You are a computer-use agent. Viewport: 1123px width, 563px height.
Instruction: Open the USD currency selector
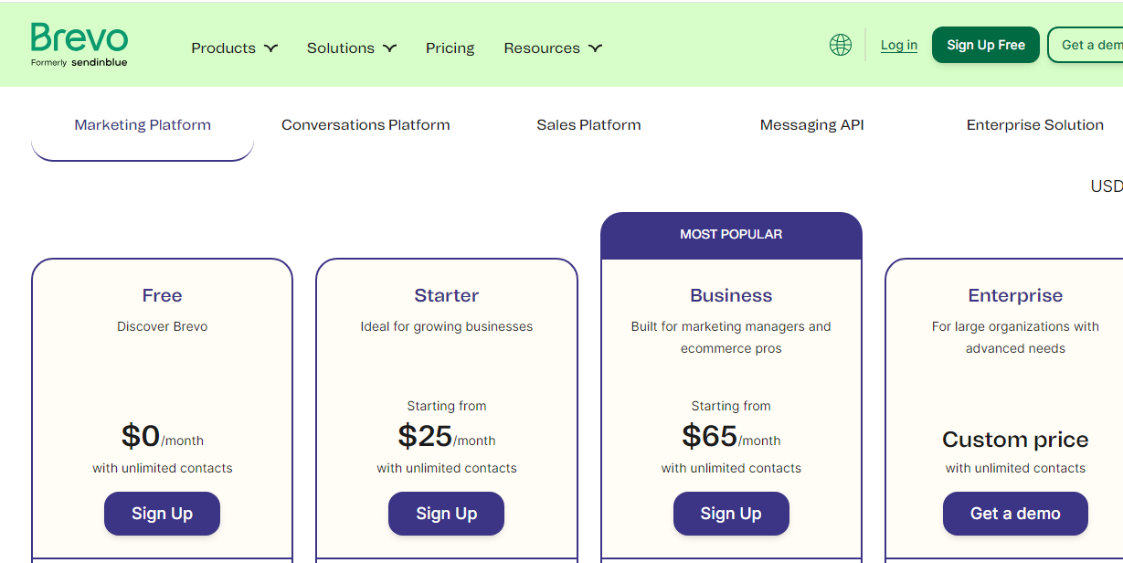point(1107,186)
